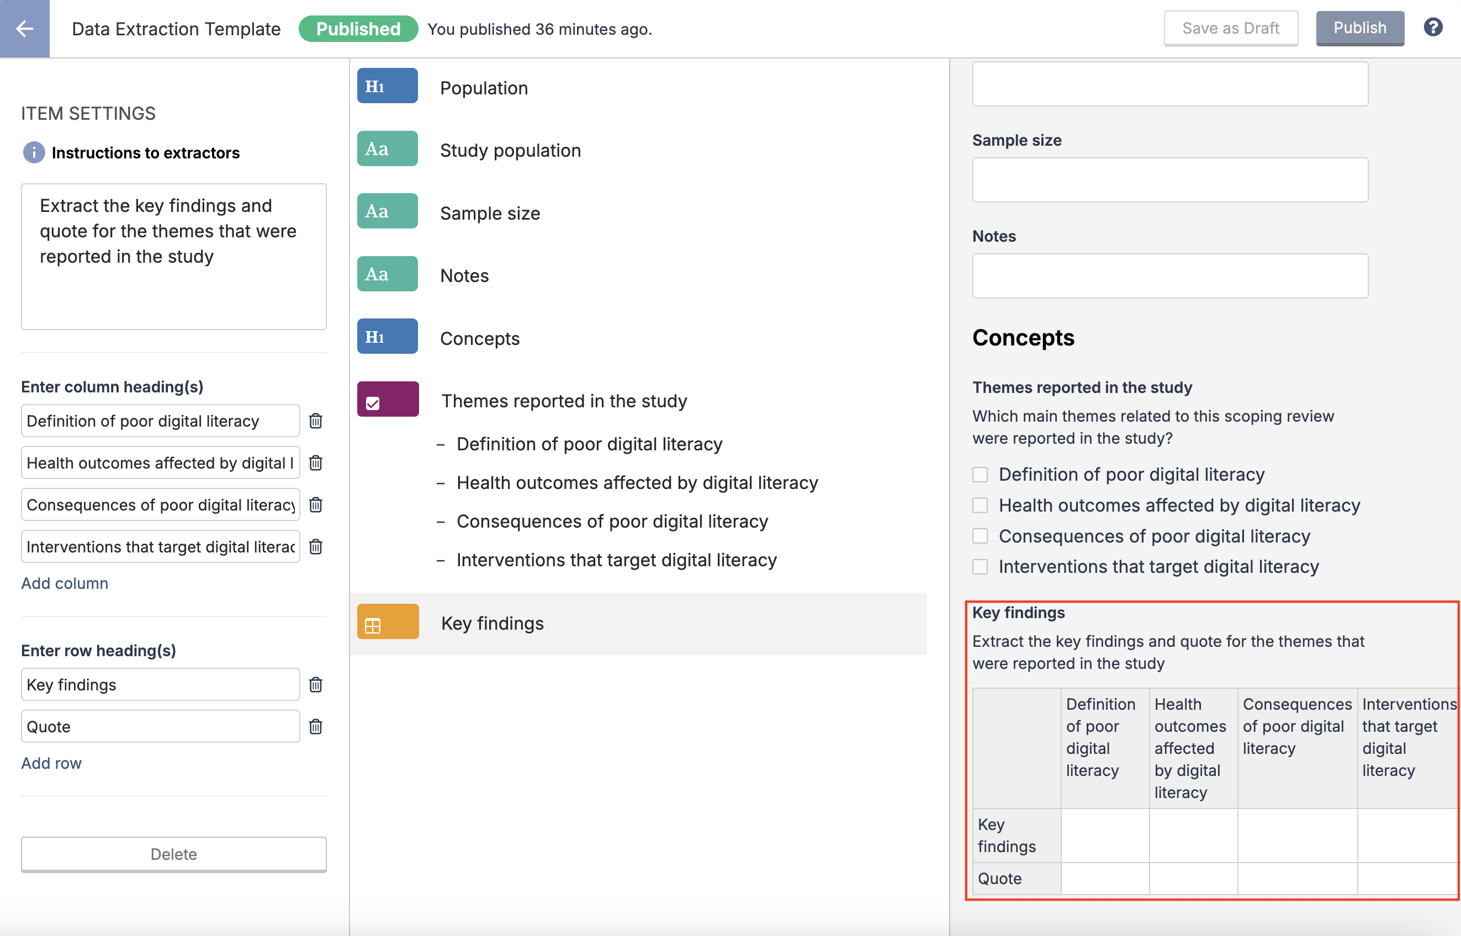Select the Themes reported in the study item
The image size is (1461, 936).
[564, 401]
